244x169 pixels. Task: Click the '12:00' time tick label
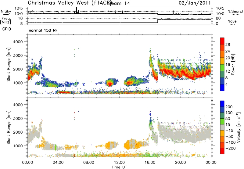coord(119,163)
